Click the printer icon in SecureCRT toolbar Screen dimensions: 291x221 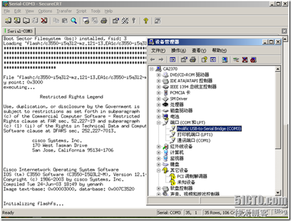104,20
